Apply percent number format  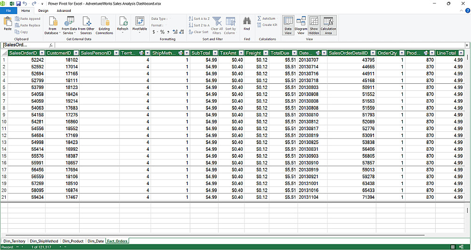[162, 32]
